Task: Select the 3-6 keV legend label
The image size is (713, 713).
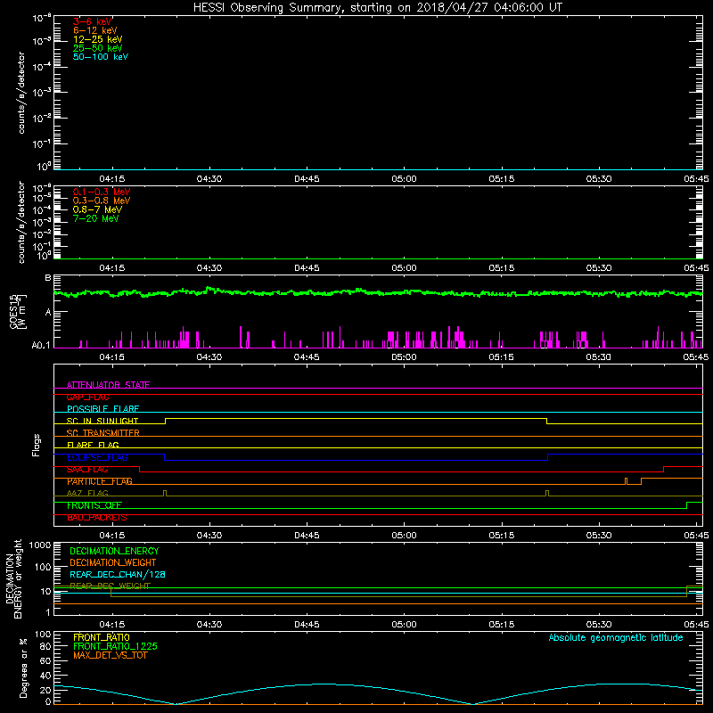Action: (93, 21)
